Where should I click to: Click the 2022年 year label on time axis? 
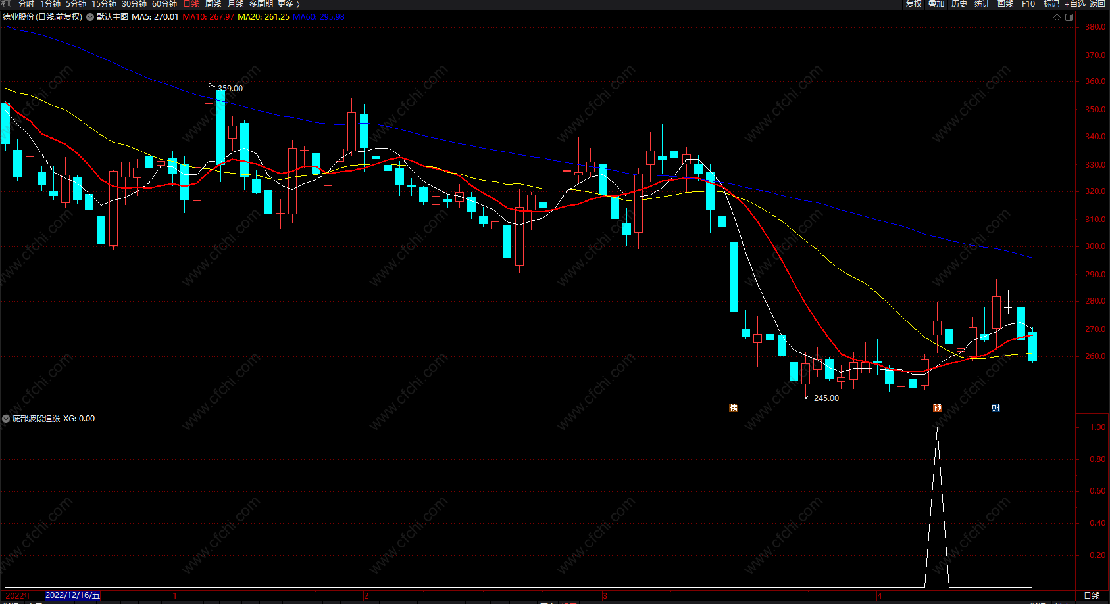point(18,595)
